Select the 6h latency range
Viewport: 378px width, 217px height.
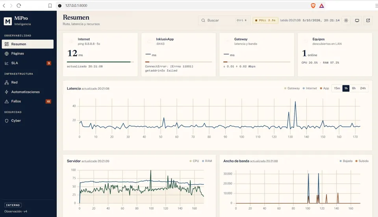pyautogui.click(x=354, y=88)
